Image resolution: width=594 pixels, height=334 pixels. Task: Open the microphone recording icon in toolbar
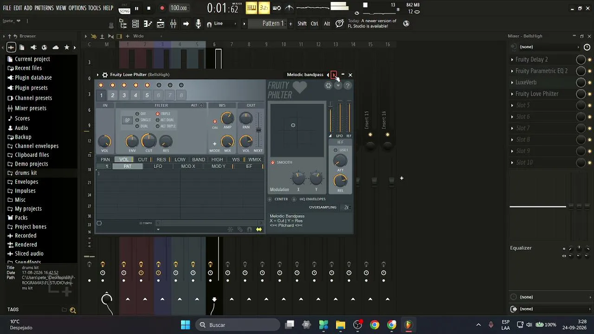(198, 24)
